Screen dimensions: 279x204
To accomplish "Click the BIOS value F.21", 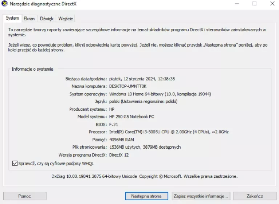I will 113,124.
